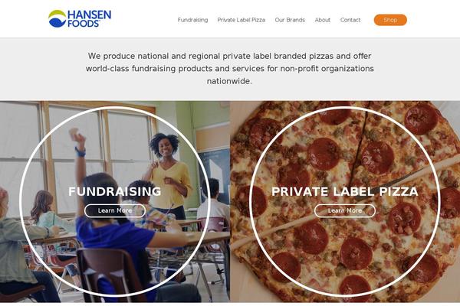Click the HANSEN FOODS logo wordmark
Image resolution: width=460 pixels, height=306 pixels.
pos(89,18)
